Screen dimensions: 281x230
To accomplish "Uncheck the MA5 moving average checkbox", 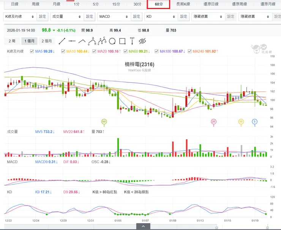I will click(x=32, y=51).
